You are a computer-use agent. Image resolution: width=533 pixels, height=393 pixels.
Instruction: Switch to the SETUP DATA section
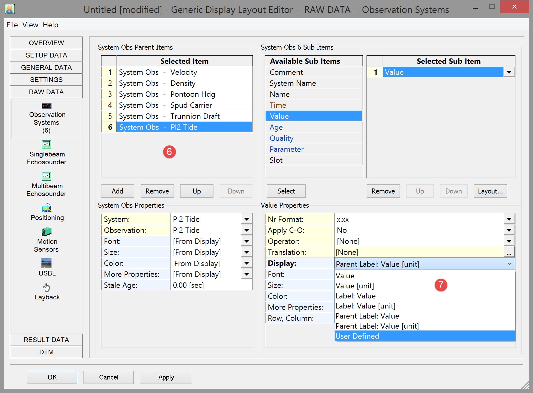click(x=46, y=55)
